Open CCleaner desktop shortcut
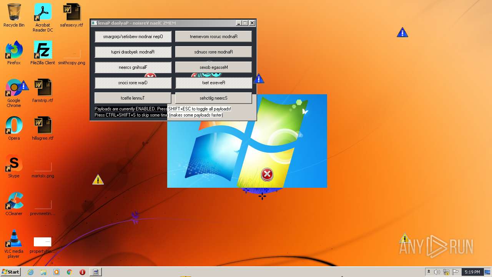This screenshot has height=277, width=492. (14, 204)
